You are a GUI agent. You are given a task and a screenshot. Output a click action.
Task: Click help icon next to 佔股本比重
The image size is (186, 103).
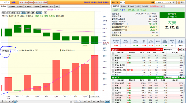point(131,32)
